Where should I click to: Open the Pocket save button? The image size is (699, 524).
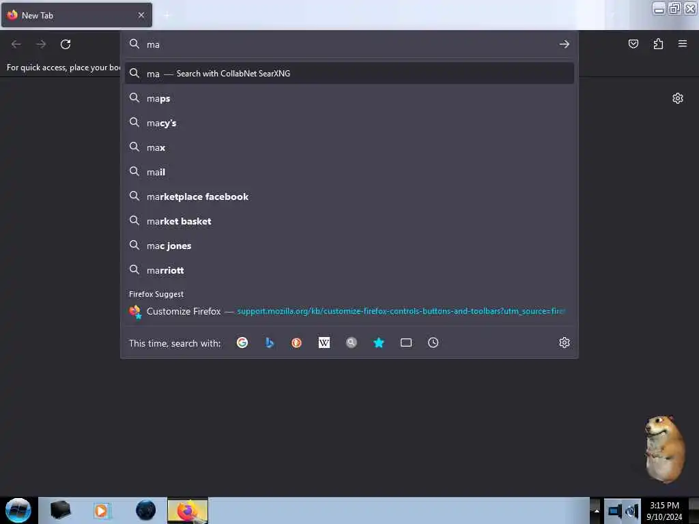tap(633, 44)
